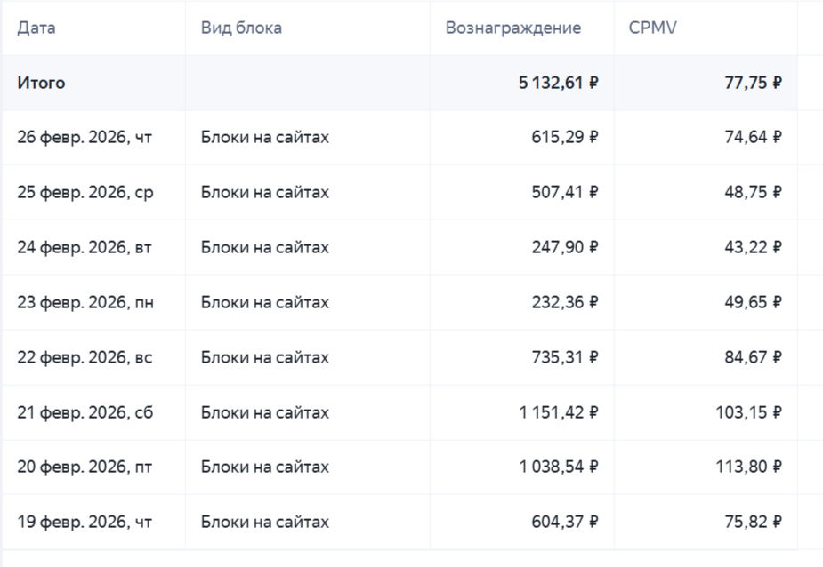The height and width of the screenshot is (567, 823).
Task: Click CPMV value 43,22 ₽
Action: pos(753,247)
